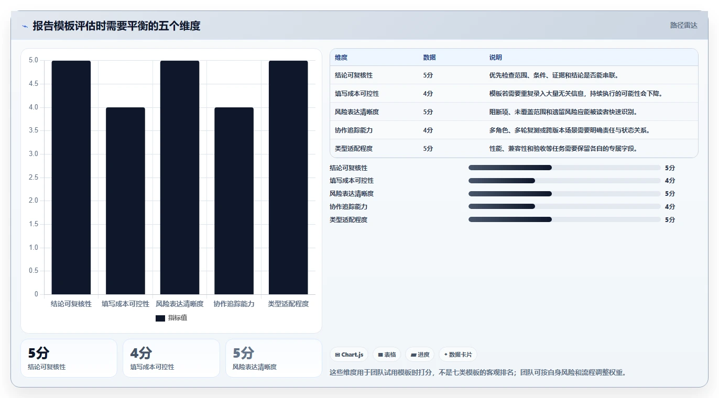Open the 5分 风险表达清晰度 data card
Viewport: 719px width, 398px height.
coord(274,358)
